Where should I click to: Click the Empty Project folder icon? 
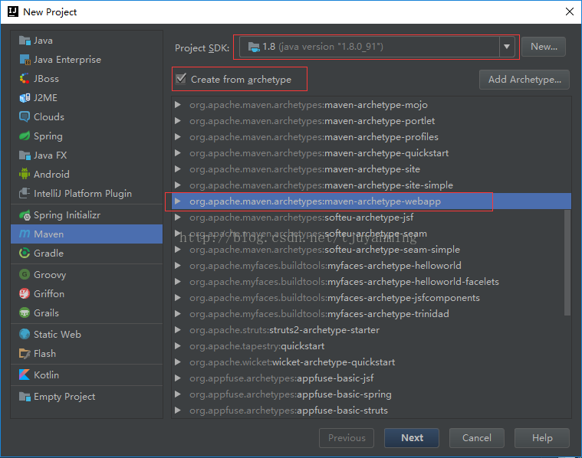tap(25, 397)
